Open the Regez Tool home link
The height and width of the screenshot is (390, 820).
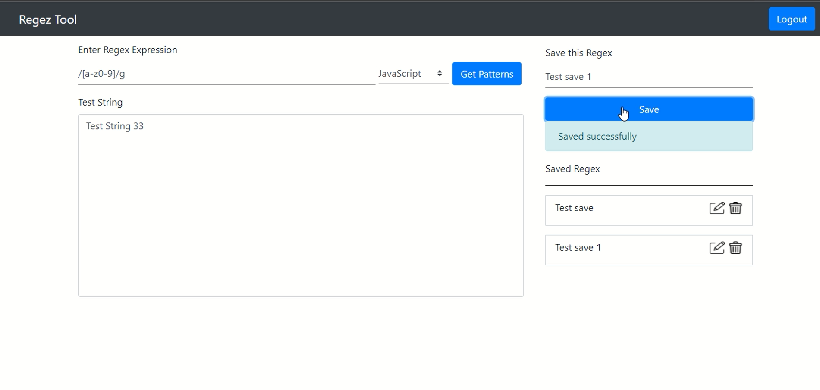[x=48, y=19]
